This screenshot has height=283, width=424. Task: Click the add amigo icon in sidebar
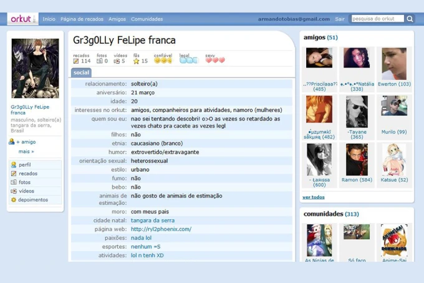click(x=12, y=142)
